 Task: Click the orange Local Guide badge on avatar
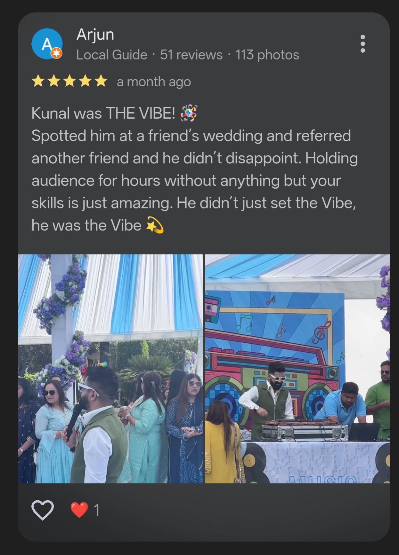57,53
